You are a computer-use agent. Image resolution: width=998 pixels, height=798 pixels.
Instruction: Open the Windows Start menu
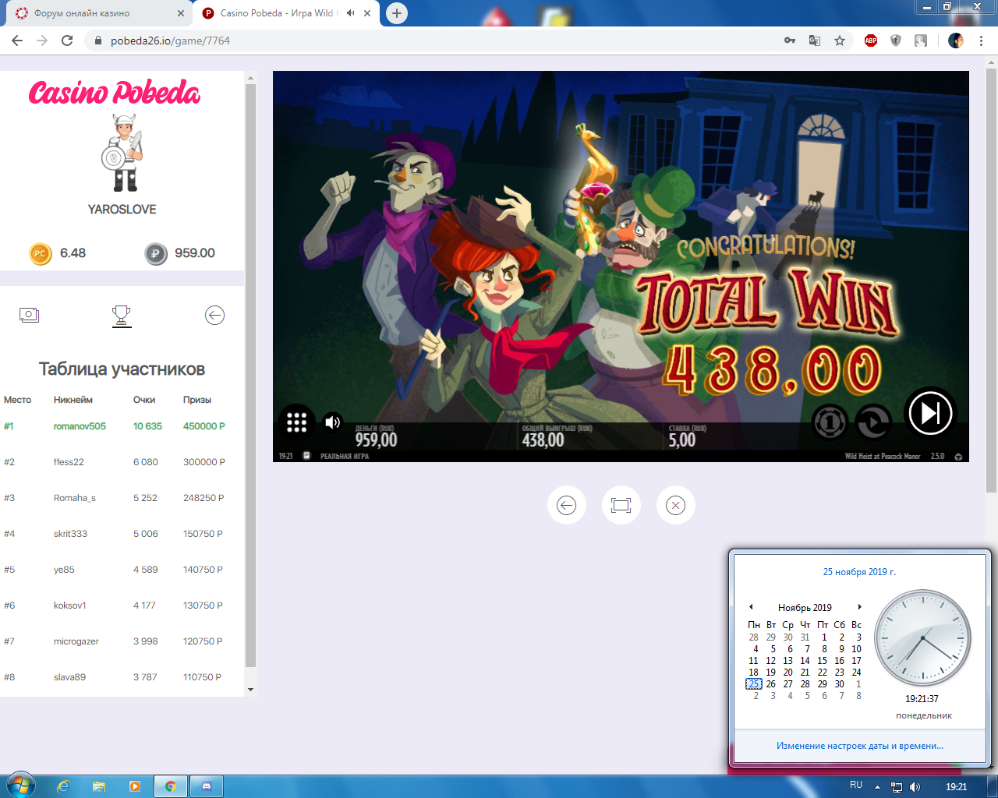point(20,786)
